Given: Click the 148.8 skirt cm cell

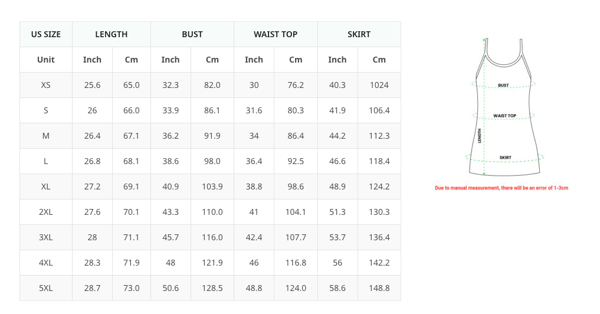Looking at the screenshot, I should pos(379,288).
